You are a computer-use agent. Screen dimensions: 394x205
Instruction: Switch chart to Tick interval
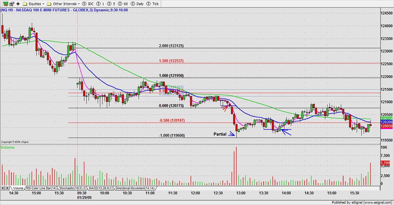click(x=152, y=4)
